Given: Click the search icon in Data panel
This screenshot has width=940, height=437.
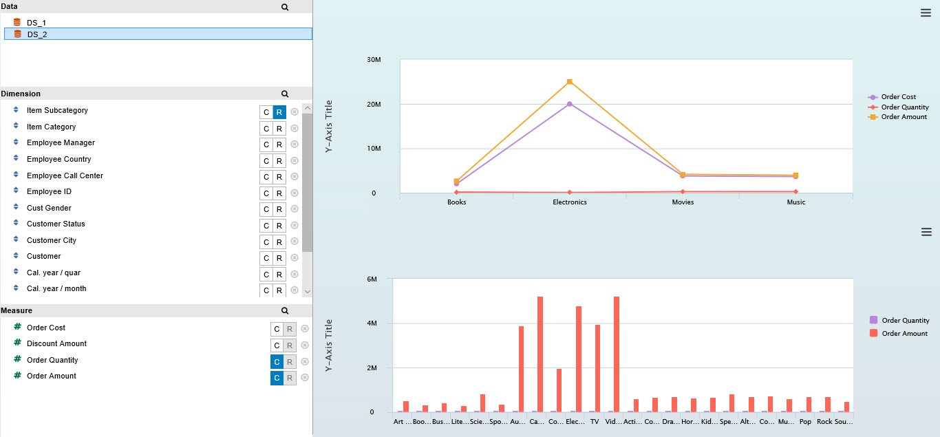Looking at the screenshot, I should 285,6.
